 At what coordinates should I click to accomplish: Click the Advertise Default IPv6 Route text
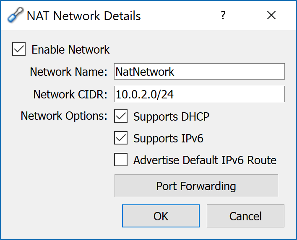(x=205, y=160)
